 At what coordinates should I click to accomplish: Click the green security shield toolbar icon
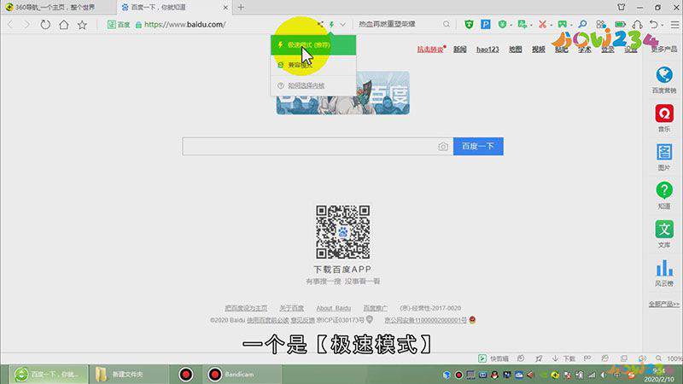502,25
